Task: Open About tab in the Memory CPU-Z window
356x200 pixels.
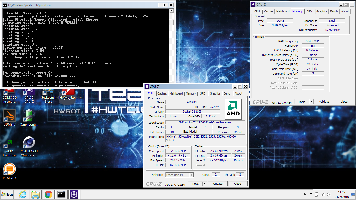Action: coord(345,11)
